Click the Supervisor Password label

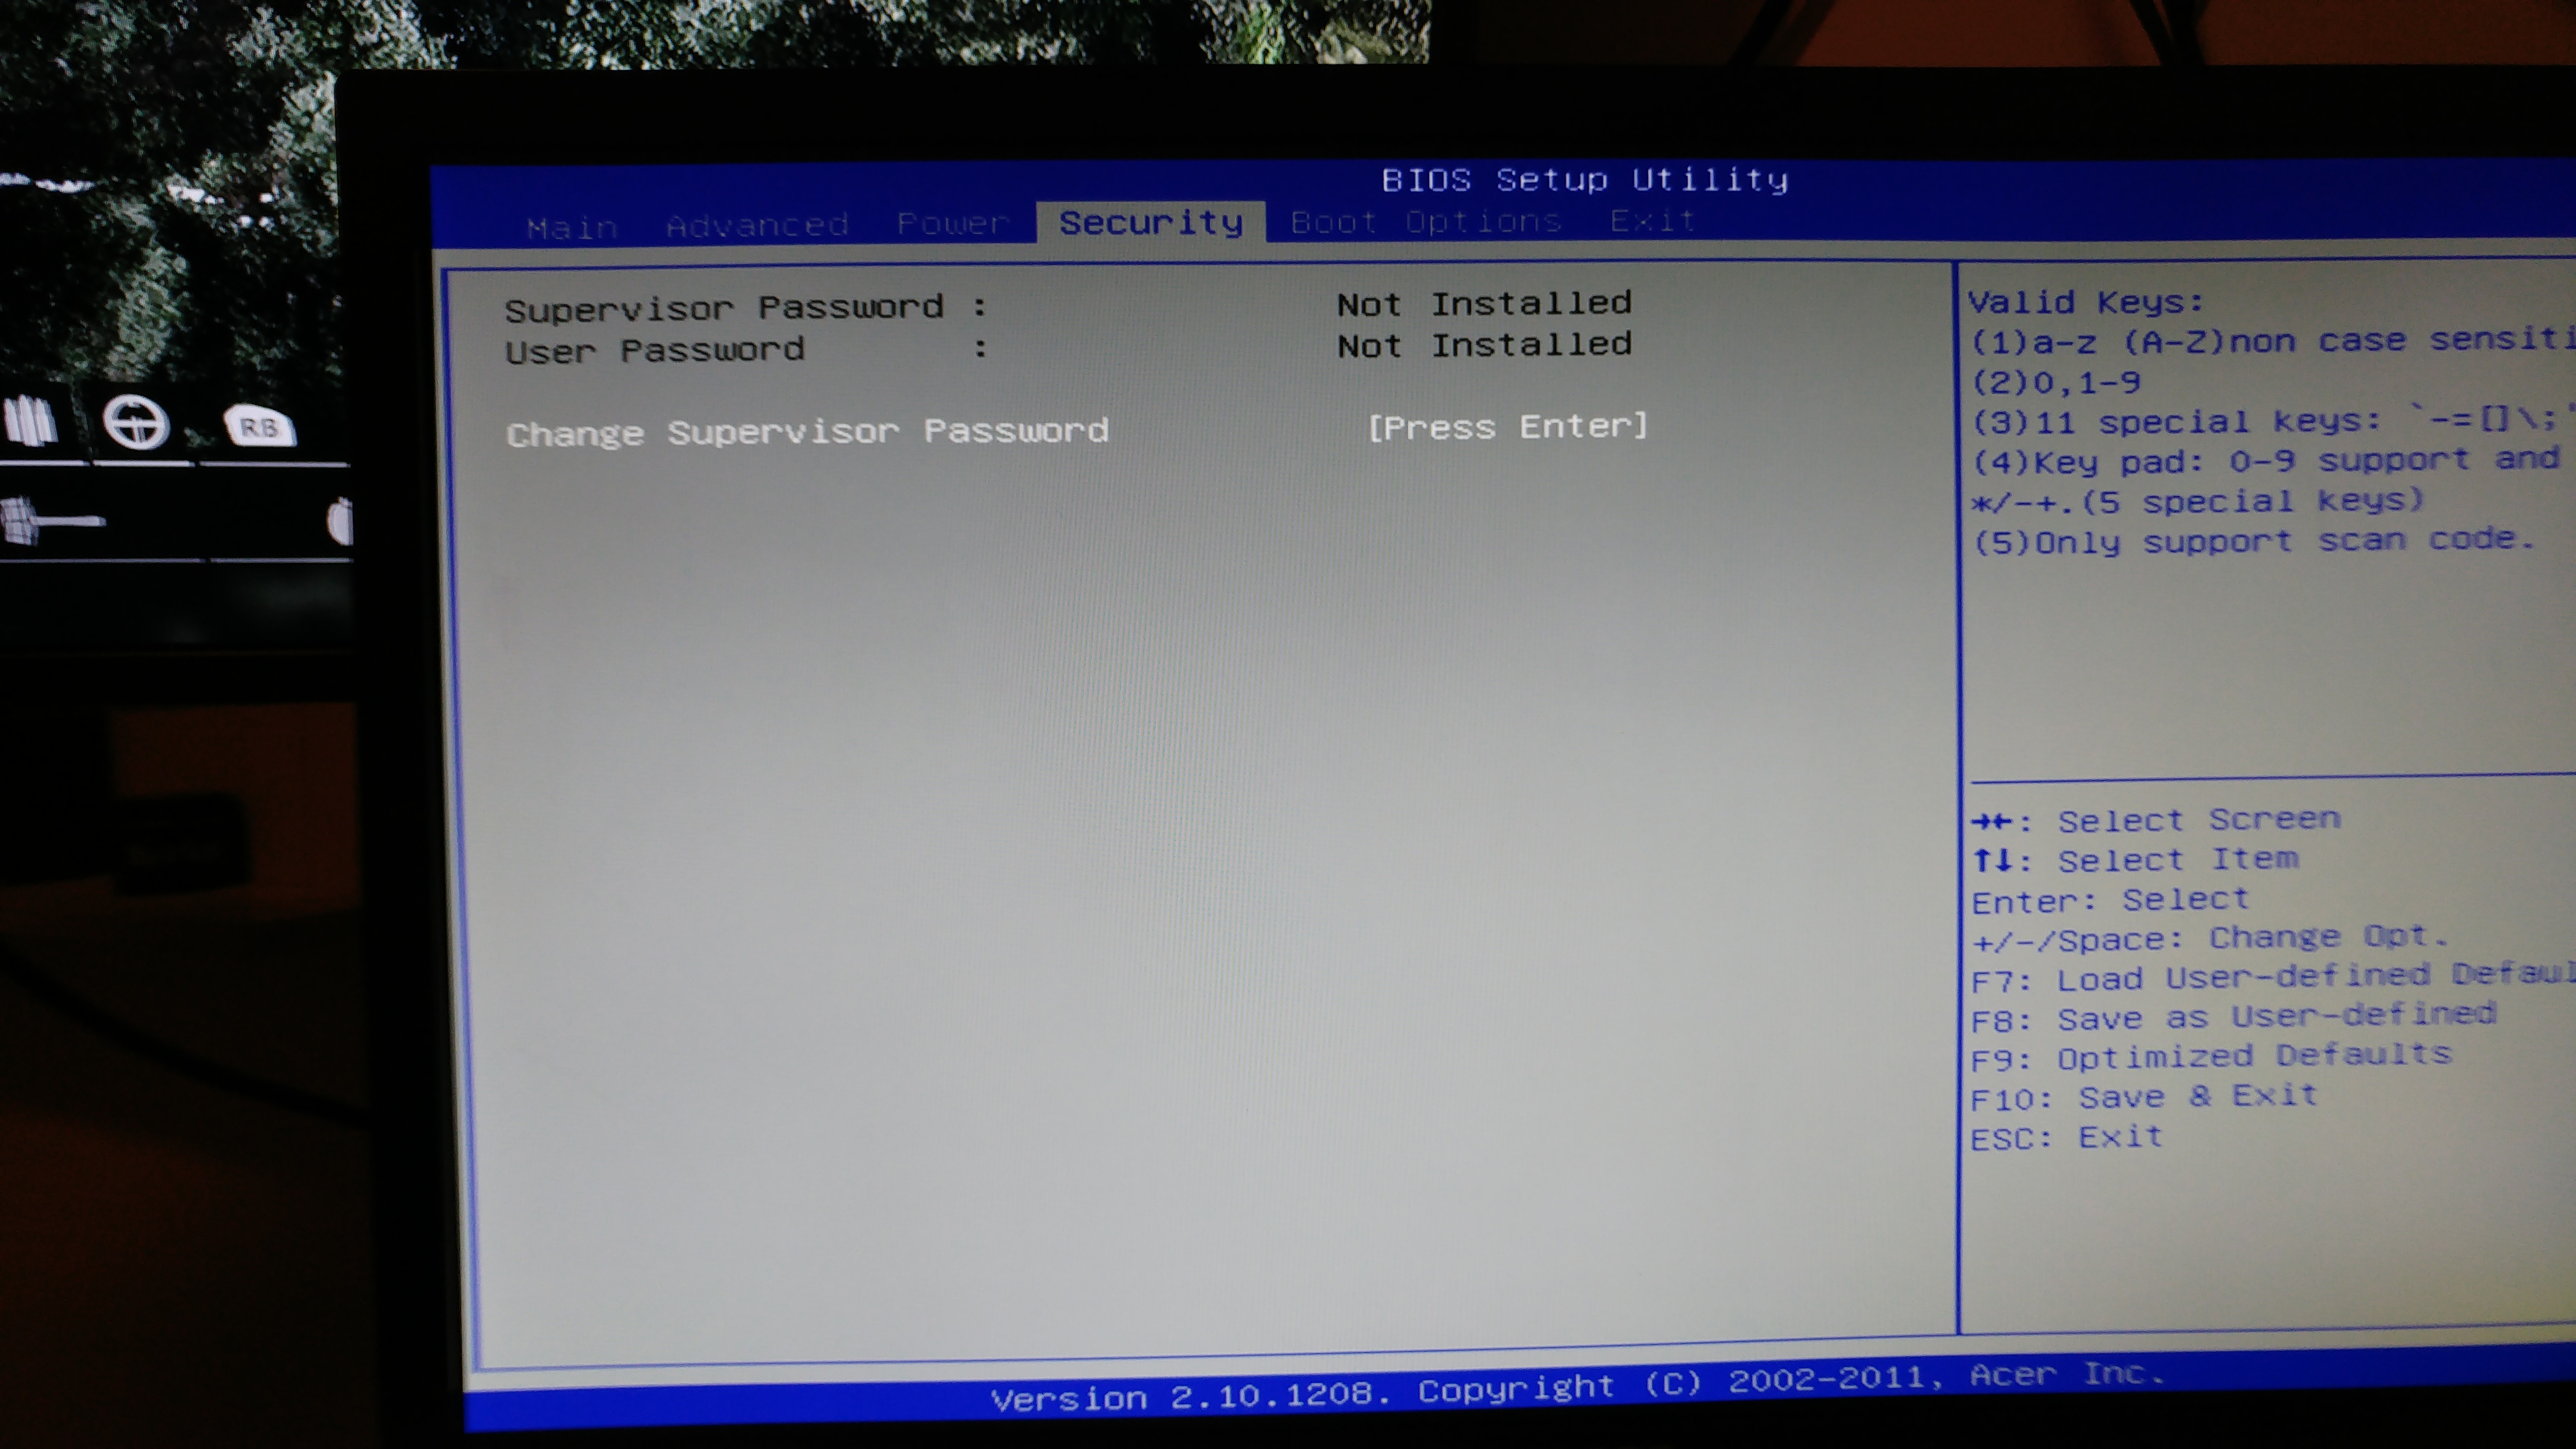[x=746, y=308]
